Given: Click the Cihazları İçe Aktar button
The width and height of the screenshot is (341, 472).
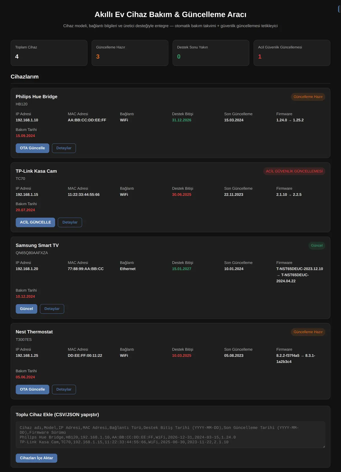Looking at the screenshot, I should [x=36, y=458].
